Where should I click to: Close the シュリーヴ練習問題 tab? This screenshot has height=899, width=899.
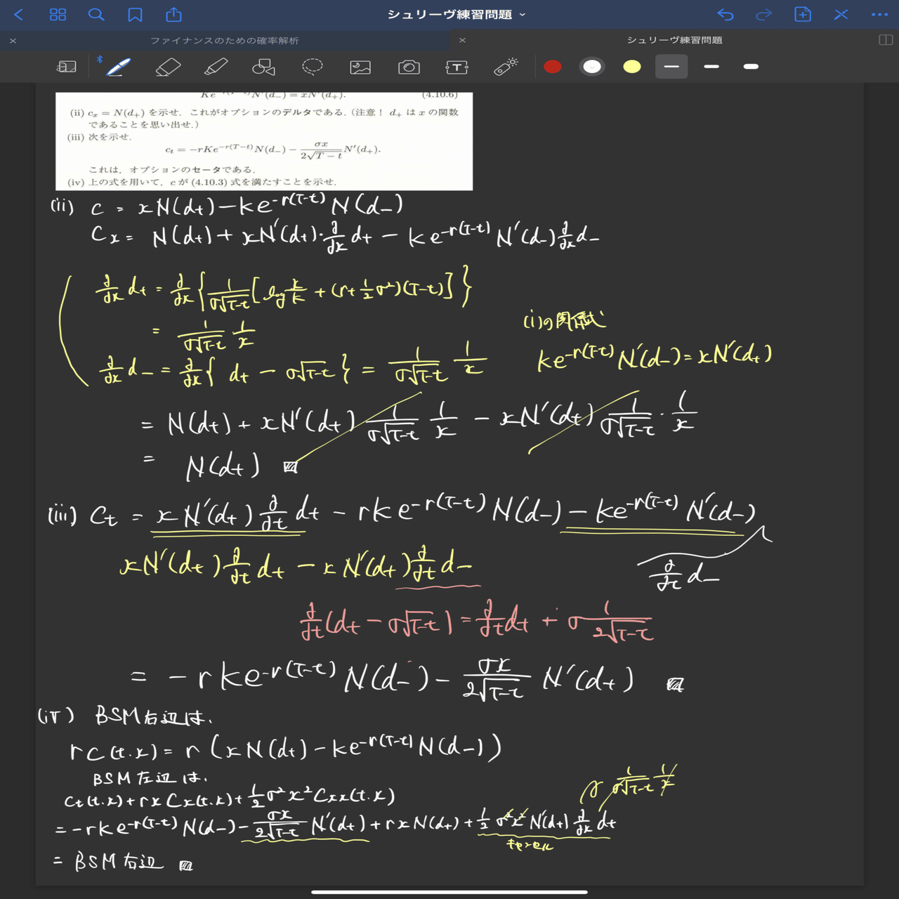(x=462, y=40)
